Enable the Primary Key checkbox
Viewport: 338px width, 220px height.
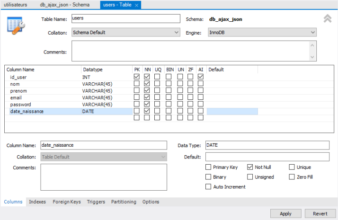pos(208,167)
